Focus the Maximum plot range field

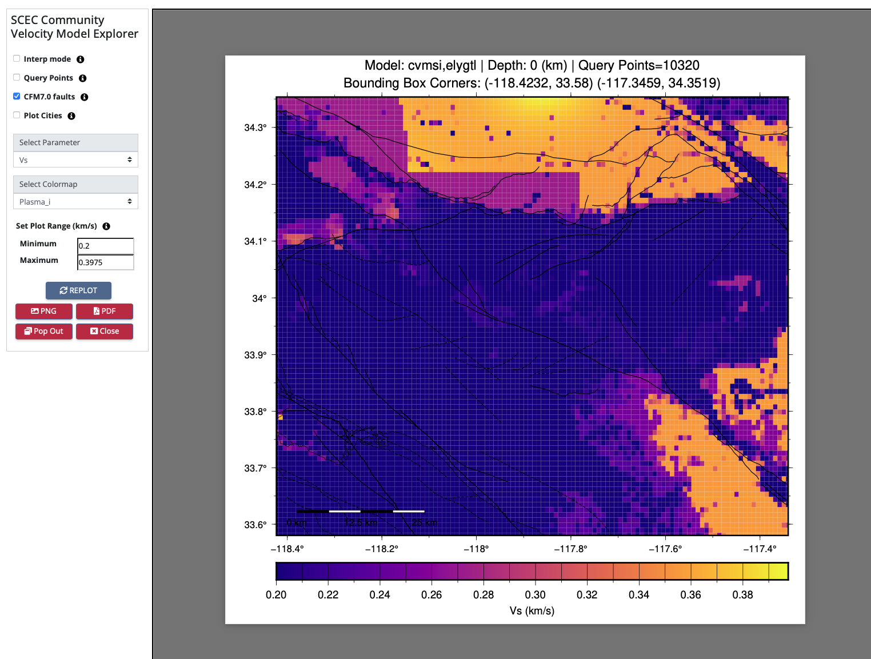pos(106,262)
